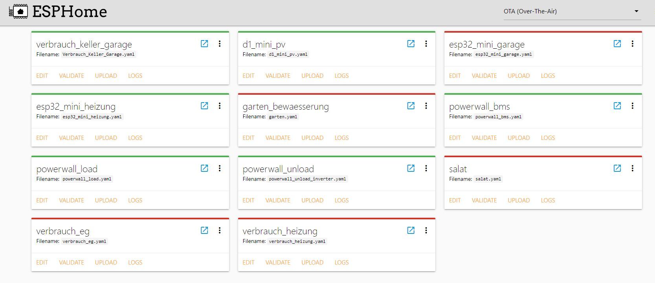The height and width of the screenshot is (283, 655).
Task: Open the salat card's three-dot menu
Action: 633,168
